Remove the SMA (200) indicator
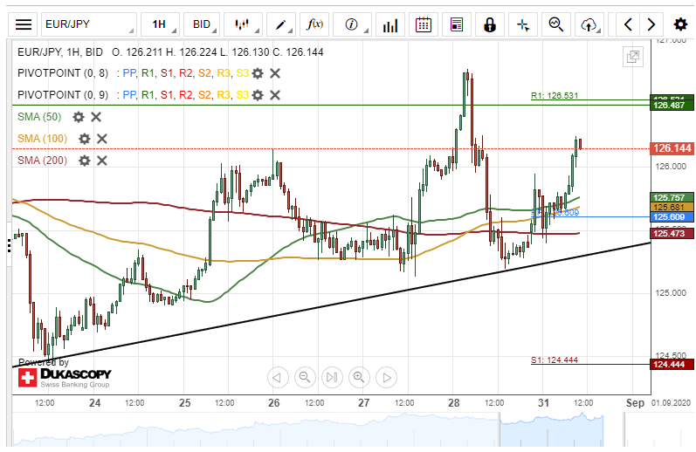The height and width of the screenshot is (452, 696). click(101, 161)
